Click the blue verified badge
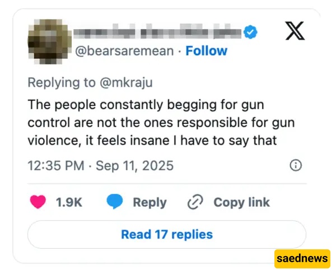Image resolution: width=336 pixels, height=274 pixels. (250, 32)
